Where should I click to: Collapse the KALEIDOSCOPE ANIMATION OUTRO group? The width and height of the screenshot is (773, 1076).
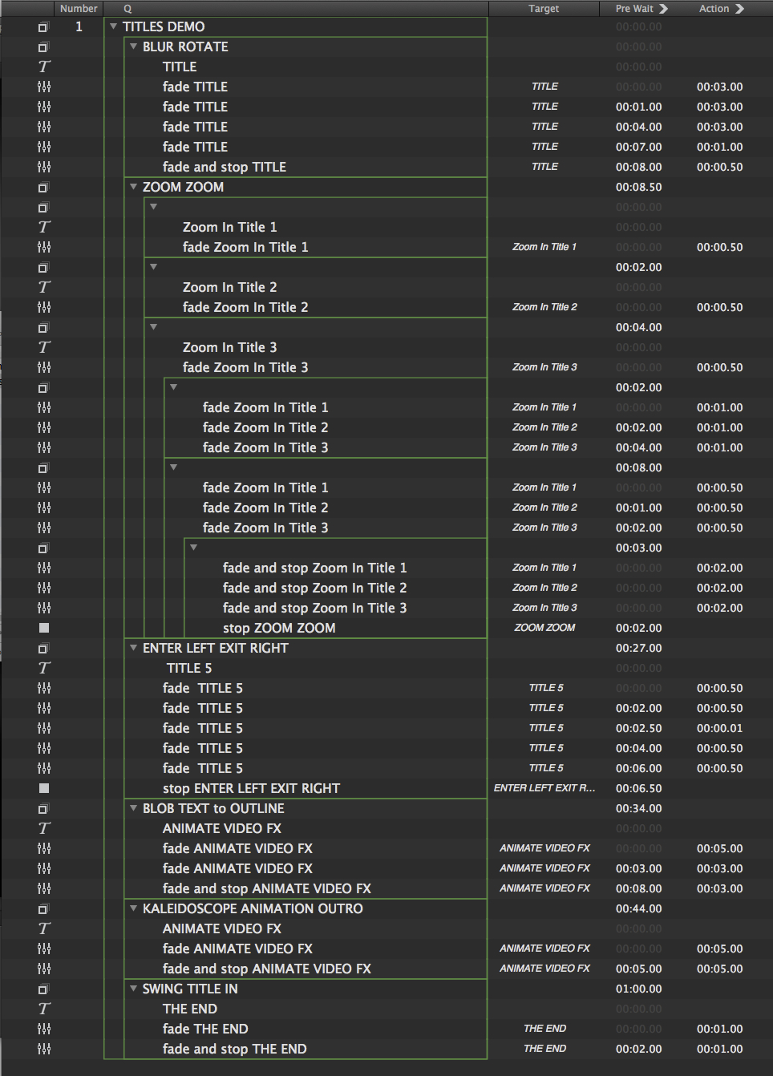coord(132,908)
